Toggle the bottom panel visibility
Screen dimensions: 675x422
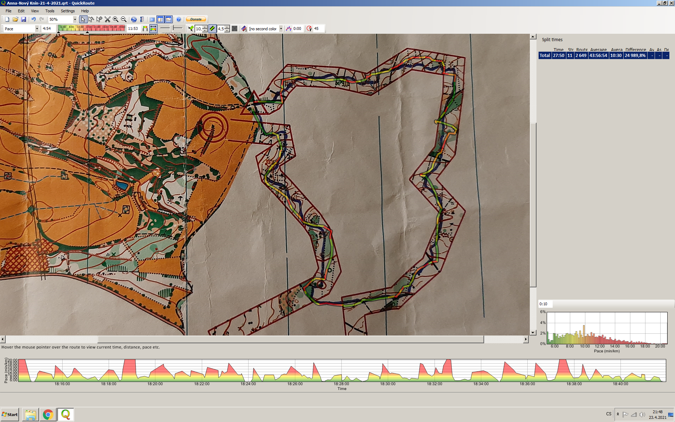[168, 19]
